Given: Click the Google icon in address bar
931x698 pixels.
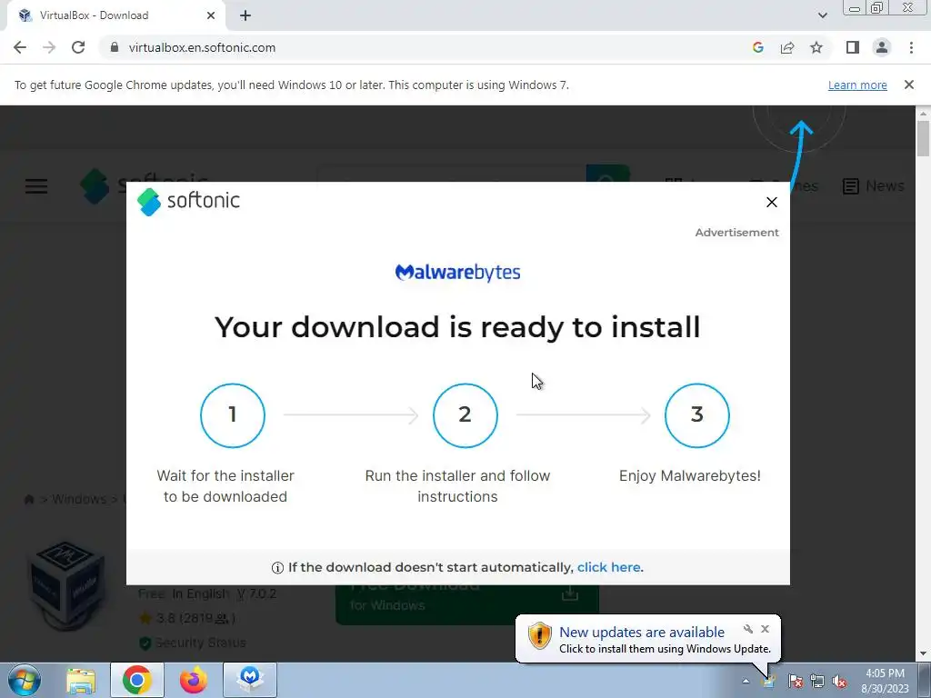Looking at the screenshot, I should (757, 47).
